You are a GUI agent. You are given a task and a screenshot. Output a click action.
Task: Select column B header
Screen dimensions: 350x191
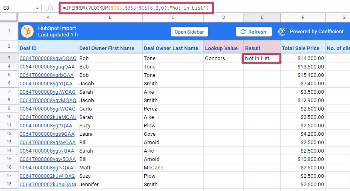click(110, 17)
